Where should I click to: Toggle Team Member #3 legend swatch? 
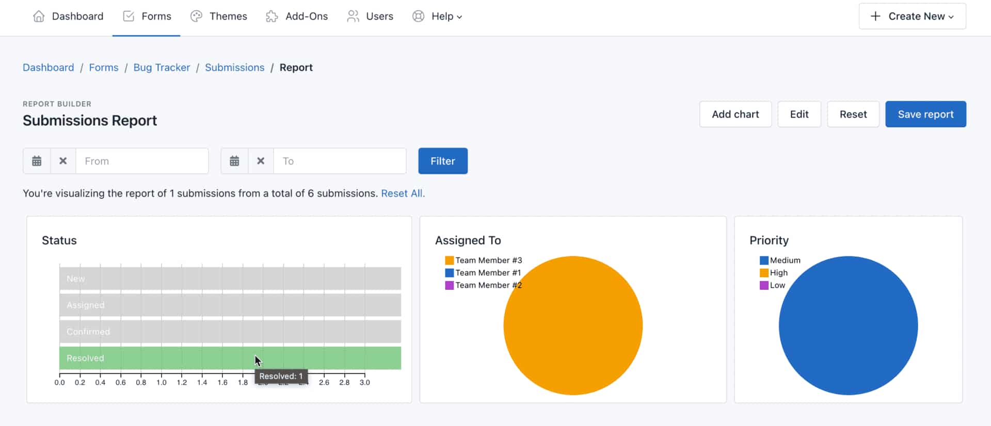click(x=450, y=260)
